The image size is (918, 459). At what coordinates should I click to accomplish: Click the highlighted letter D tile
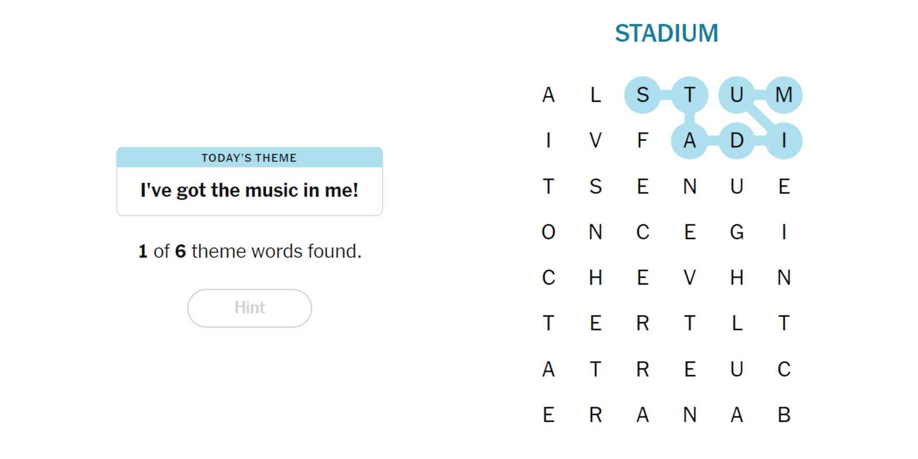[737, 140]
